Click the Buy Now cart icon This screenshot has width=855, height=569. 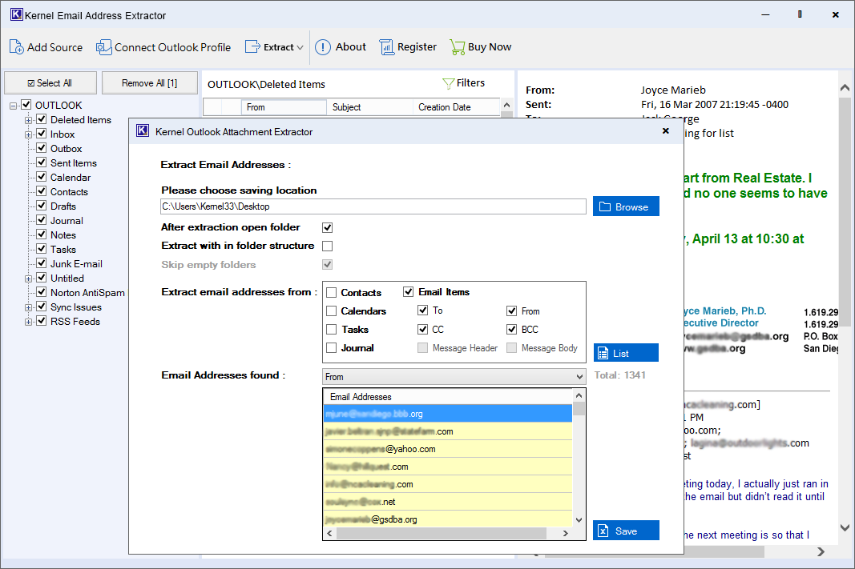pyautogui.click(x=457, y=47)
